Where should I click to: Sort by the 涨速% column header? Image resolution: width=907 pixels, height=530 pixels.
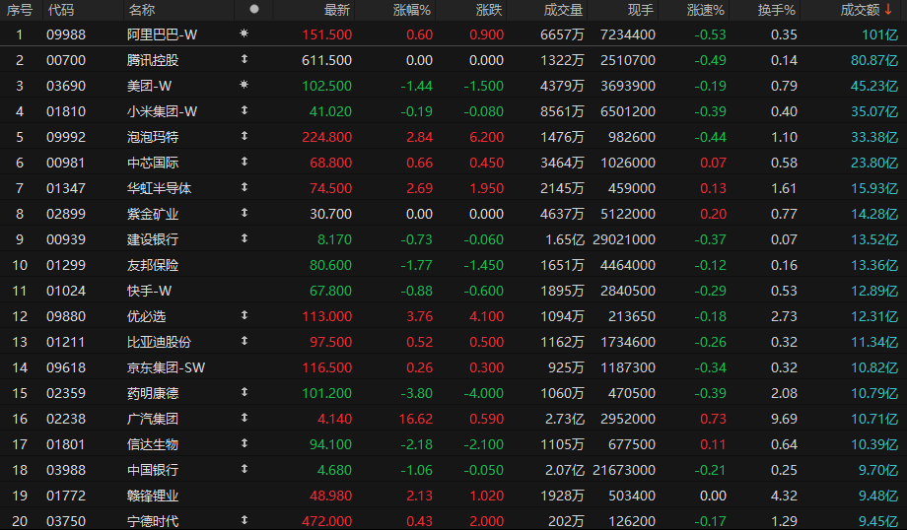coord(706,10)
